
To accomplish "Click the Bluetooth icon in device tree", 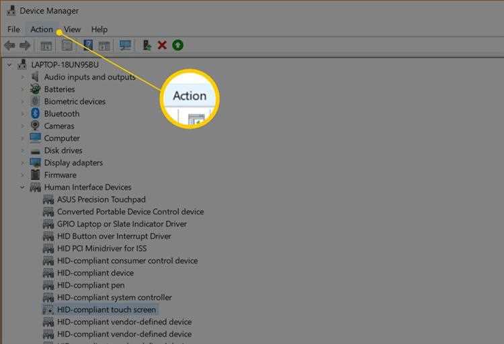I will click(36, 114).
